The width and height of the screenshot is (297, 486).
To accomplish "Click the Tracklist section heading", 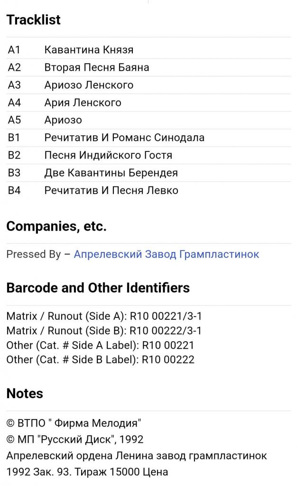I will pyautogui.click(x=34, y=20).
